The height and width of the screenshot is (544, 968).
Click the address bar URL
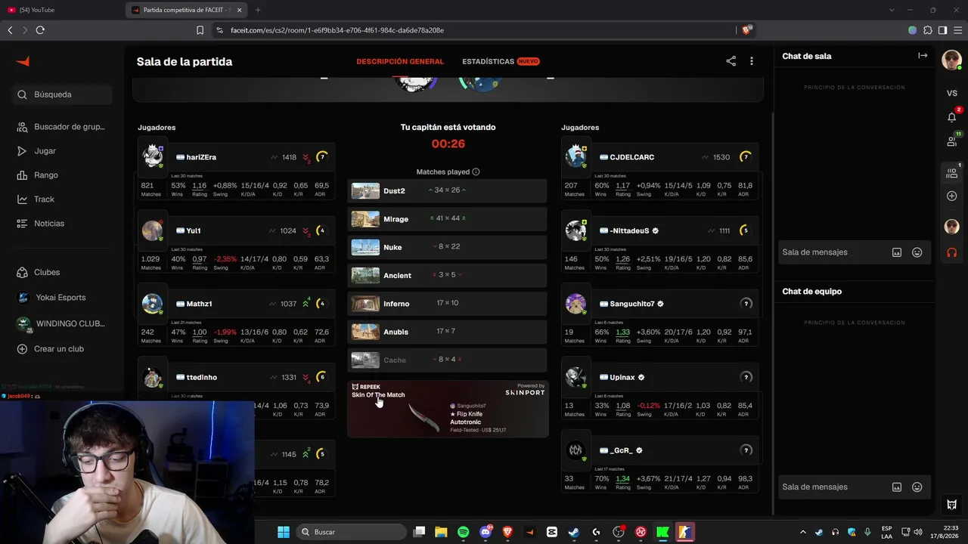coord(337,30)
